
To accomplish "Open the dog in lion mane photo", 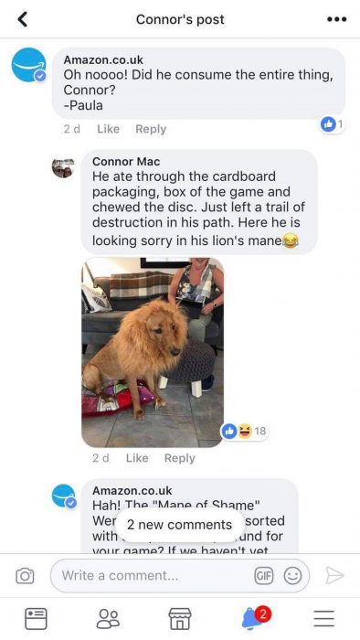I will (x=153, y=352).
